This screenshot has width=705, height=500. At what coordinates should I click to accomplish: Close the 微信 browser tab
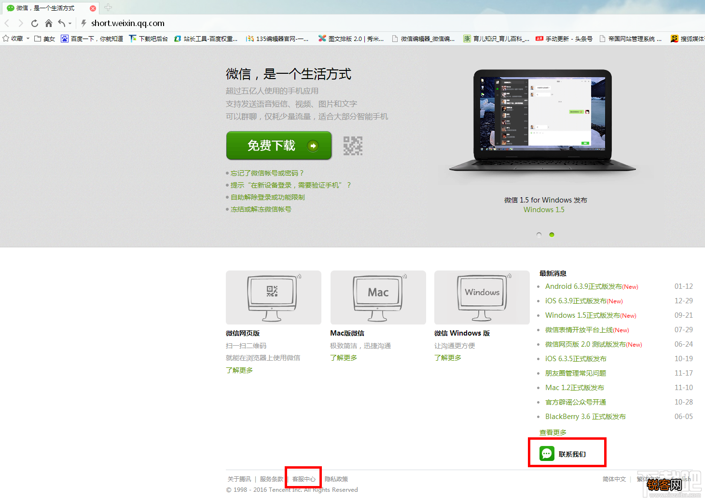93,8
